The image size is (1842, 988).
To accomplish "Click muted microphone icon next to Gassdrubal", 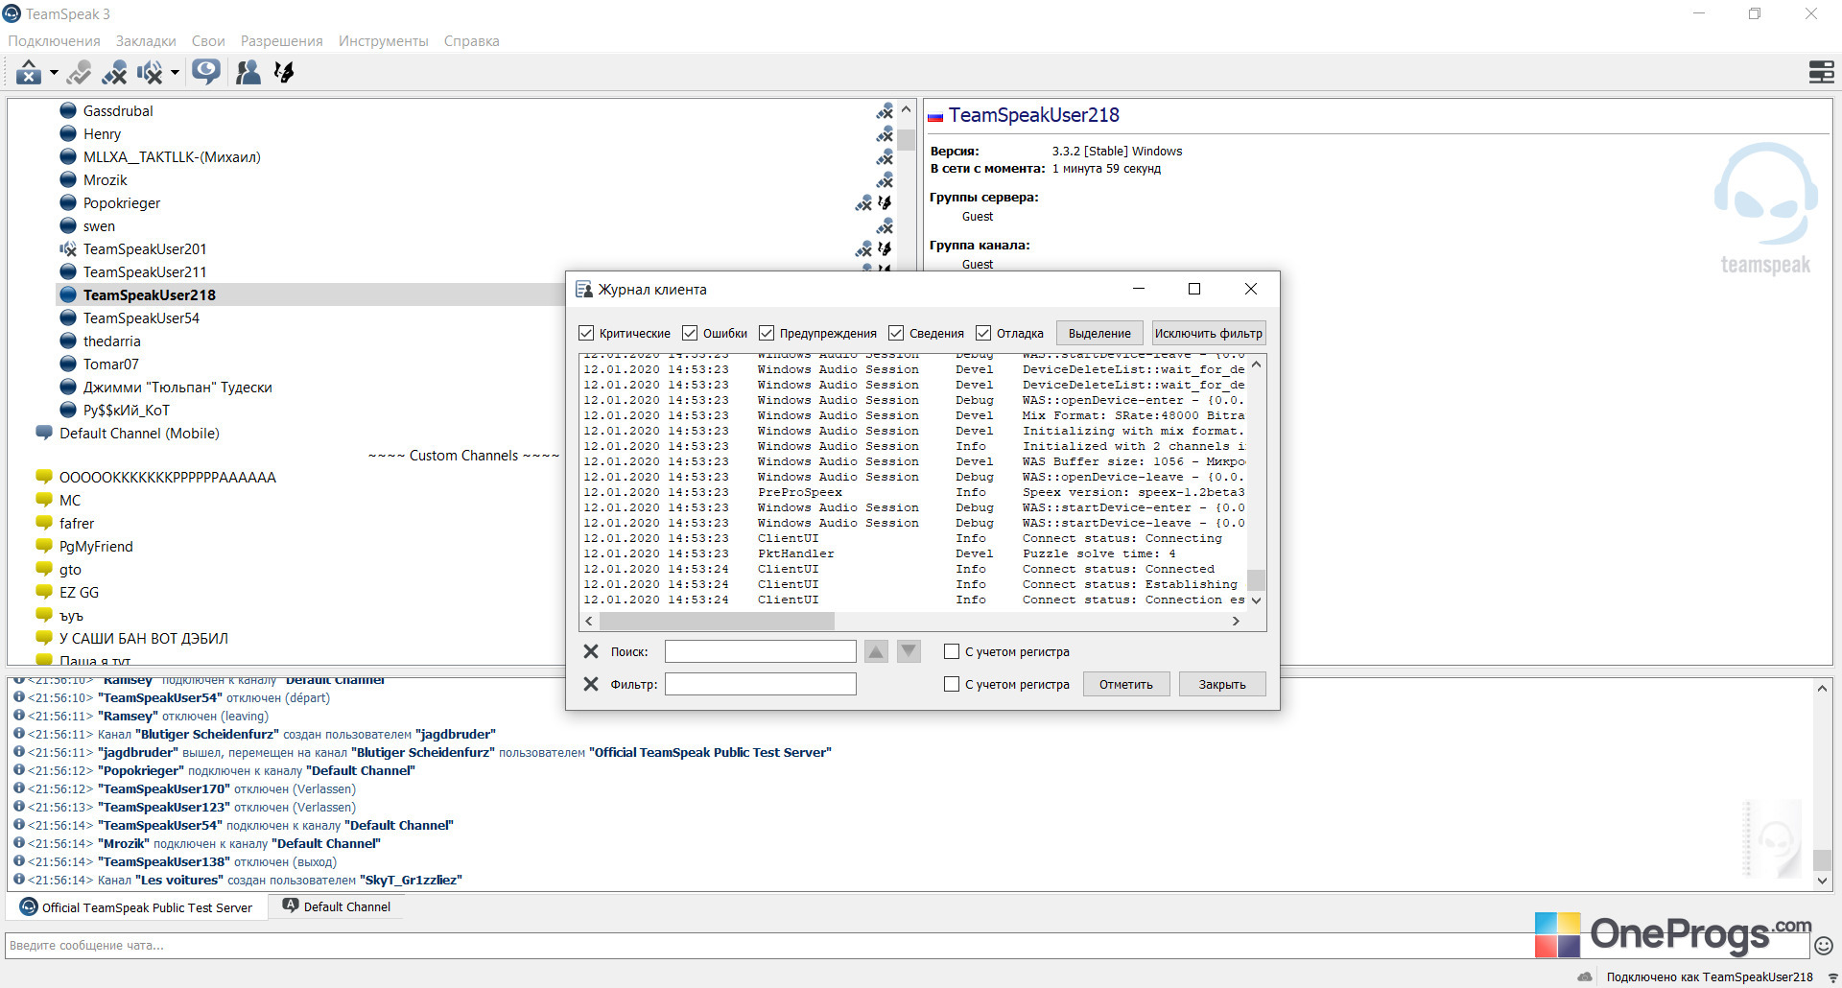I will point(885,111).
